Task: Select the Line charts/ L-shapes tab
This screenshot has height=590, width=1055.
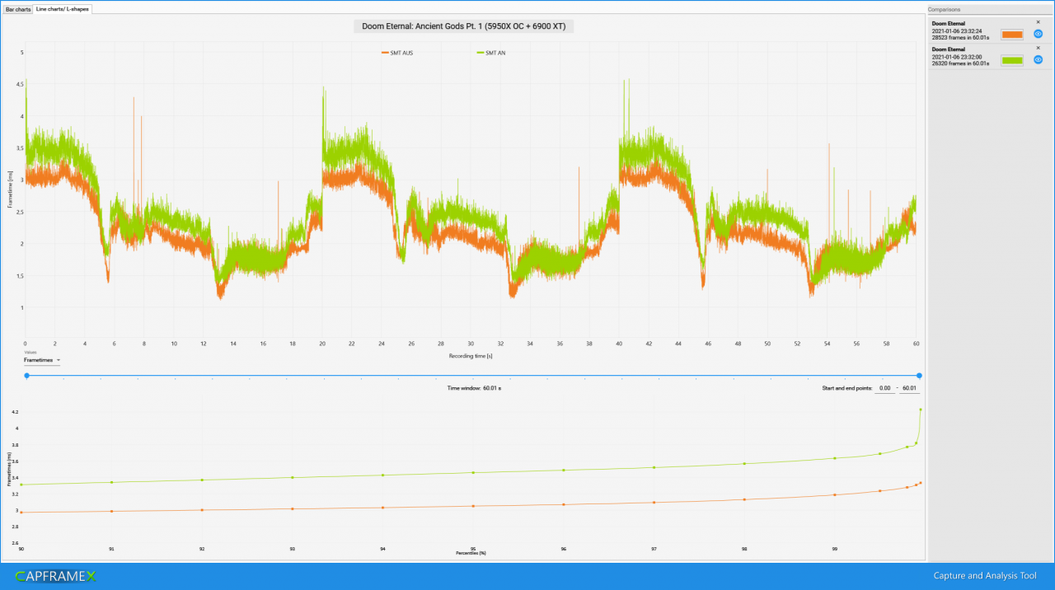Action: tap(63, 8)
